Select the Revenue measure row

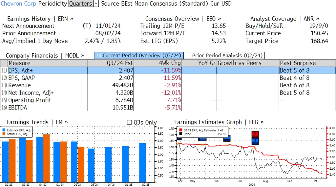(x=168, y=85)
